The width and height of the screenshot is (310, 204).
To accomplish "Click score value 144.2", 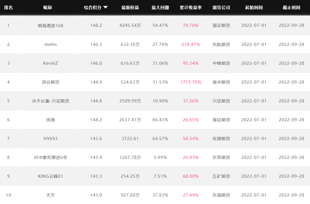I will point(96,120).
